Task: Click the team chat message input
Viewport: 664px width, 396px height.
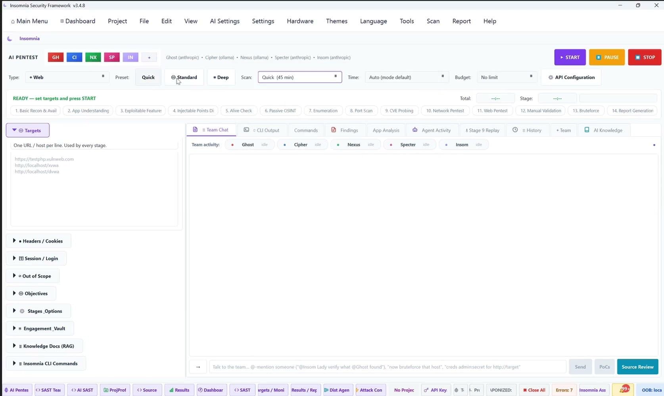Action: [x=388, y=367]
